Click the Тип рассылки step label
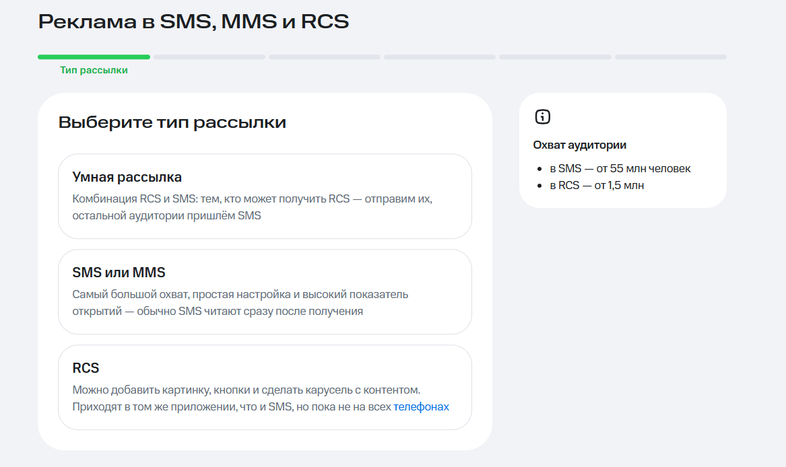786x467 pixels. tap(94, 70)
